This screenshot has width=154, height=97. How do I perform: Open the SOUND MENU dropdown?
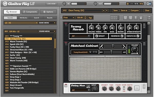[x=47, y=31]
